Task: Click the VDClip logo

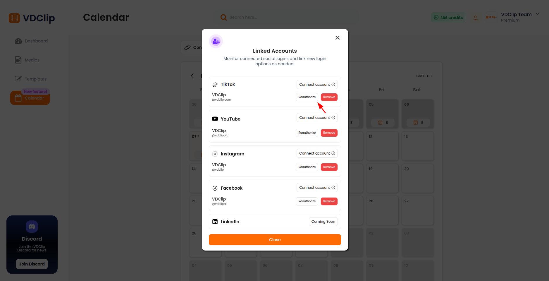Action: click(x=14, y=18)
